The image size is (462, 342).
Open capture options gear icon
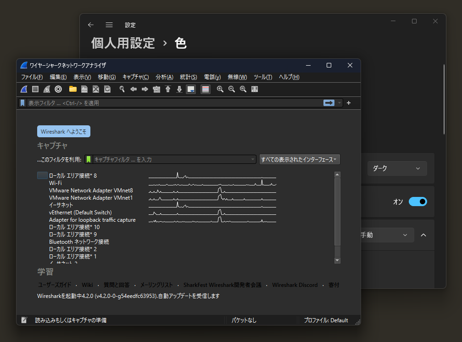click(58, 89)
